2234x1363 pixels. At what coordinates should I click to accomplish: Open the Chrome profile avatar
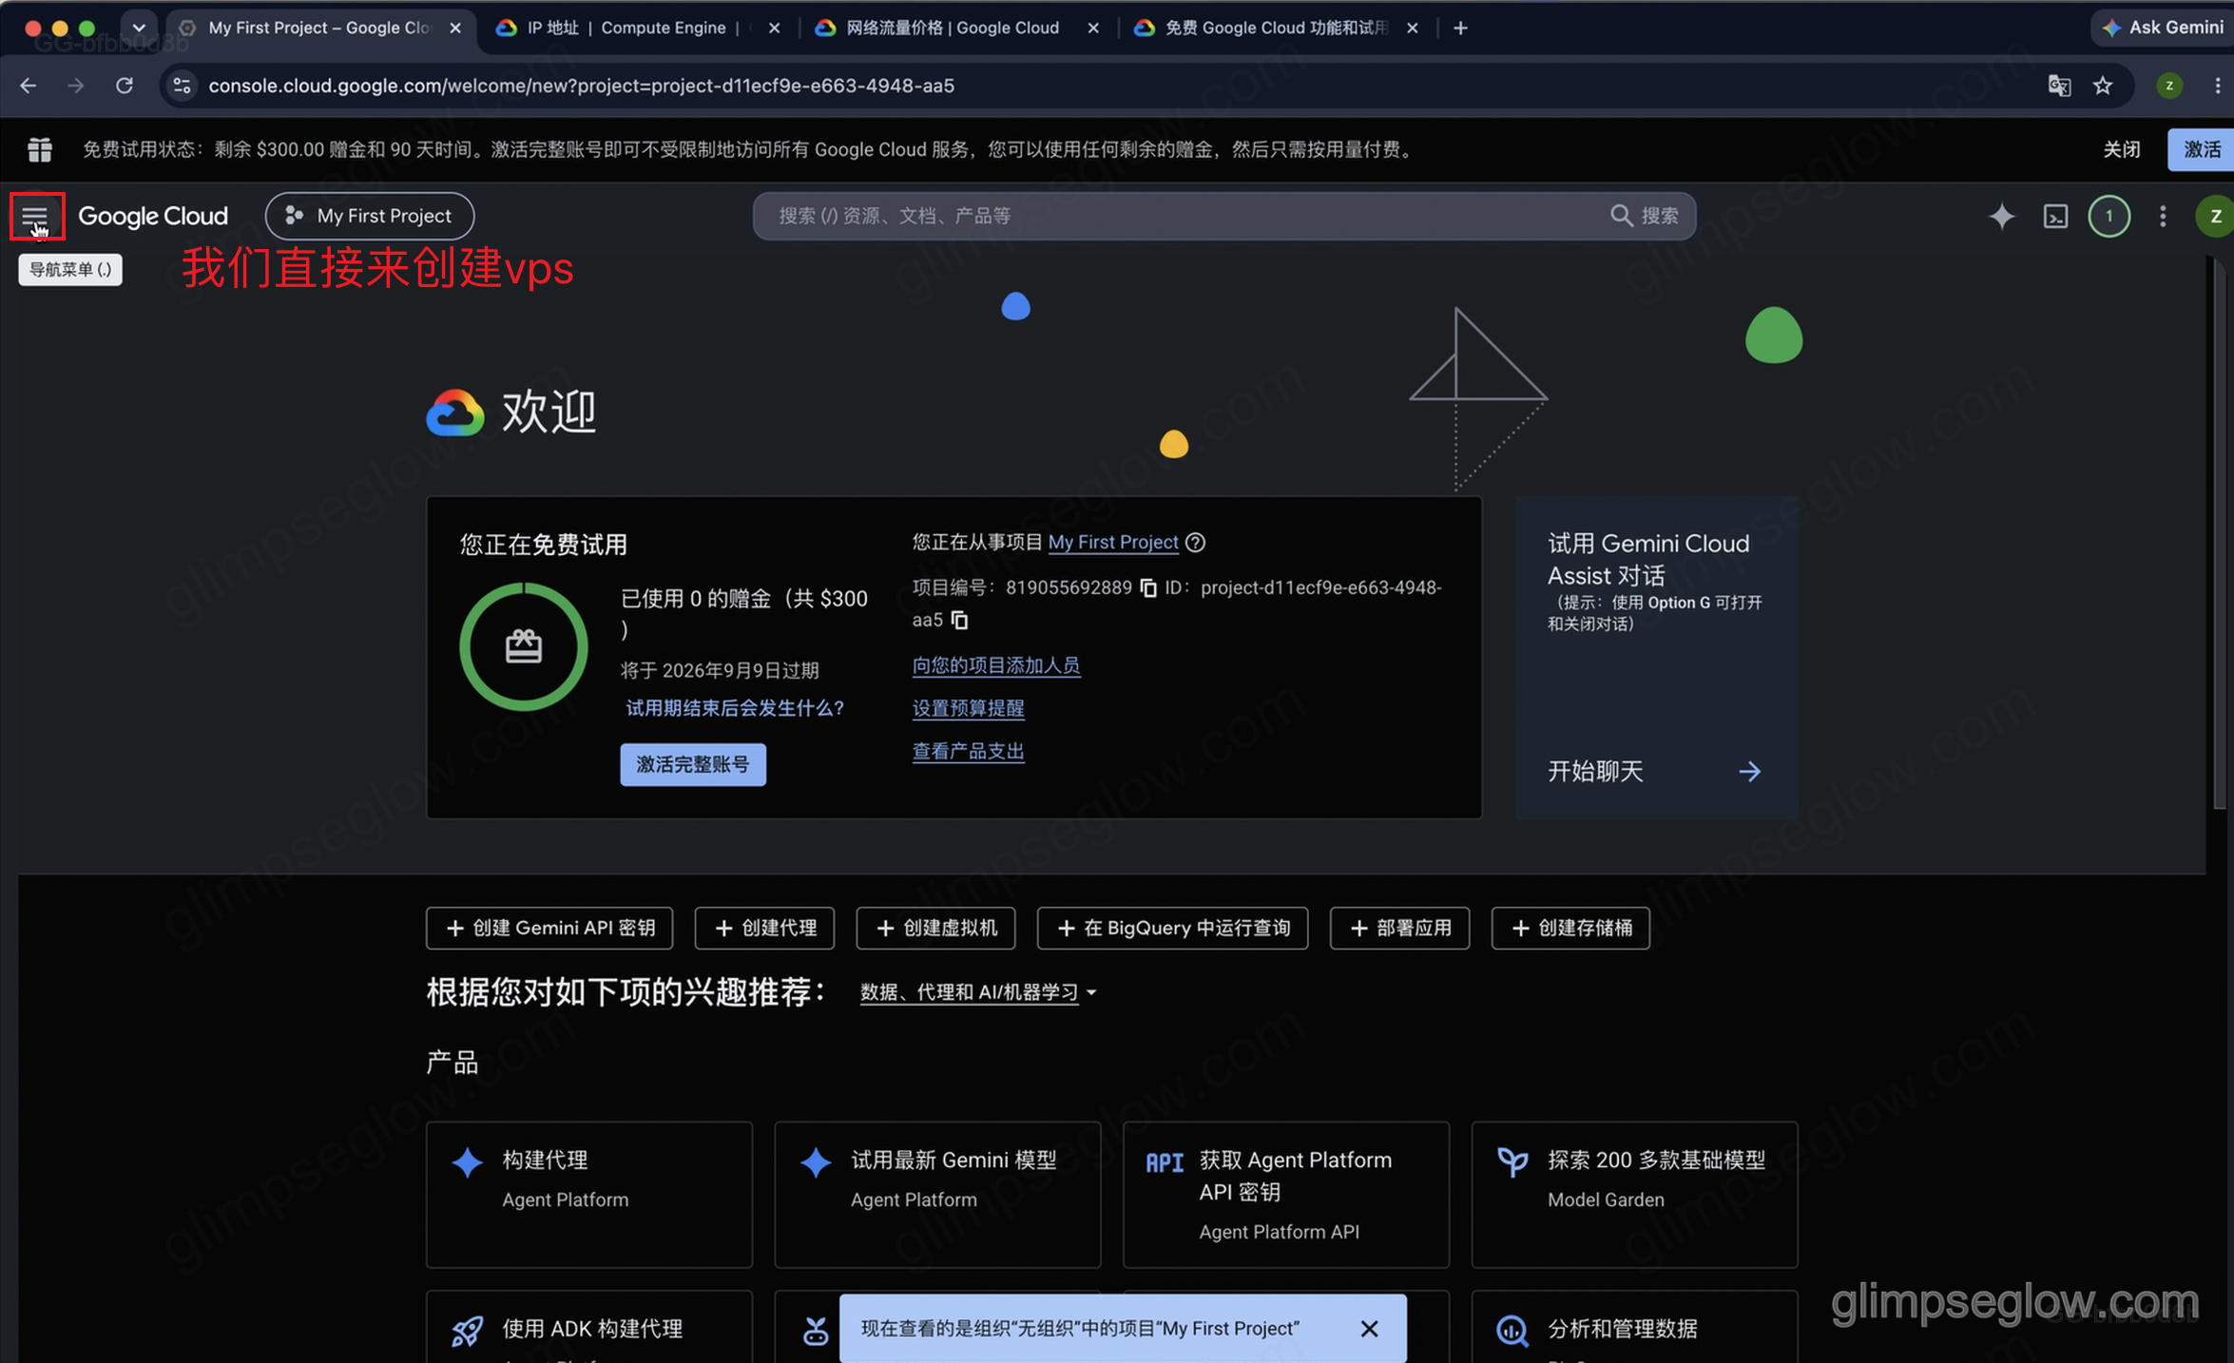pos(2169,86)
